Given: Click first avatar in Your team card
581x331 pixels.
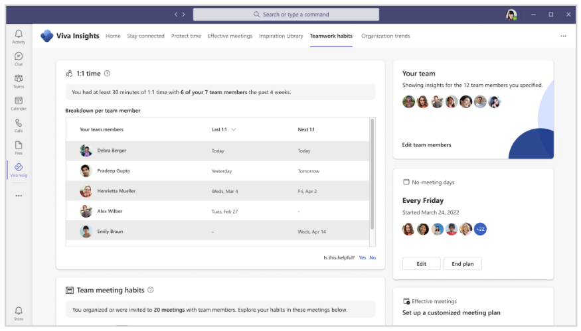Looking at the screenshot, I should click(x=408, y=101).
